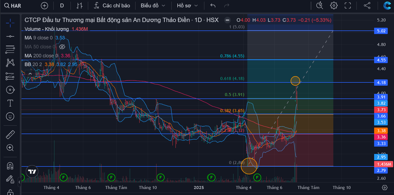This screenshot has height=195, width=394.
Task: Toggle stay in drawing mode pencil-lock
Action: tap(10, 179)
